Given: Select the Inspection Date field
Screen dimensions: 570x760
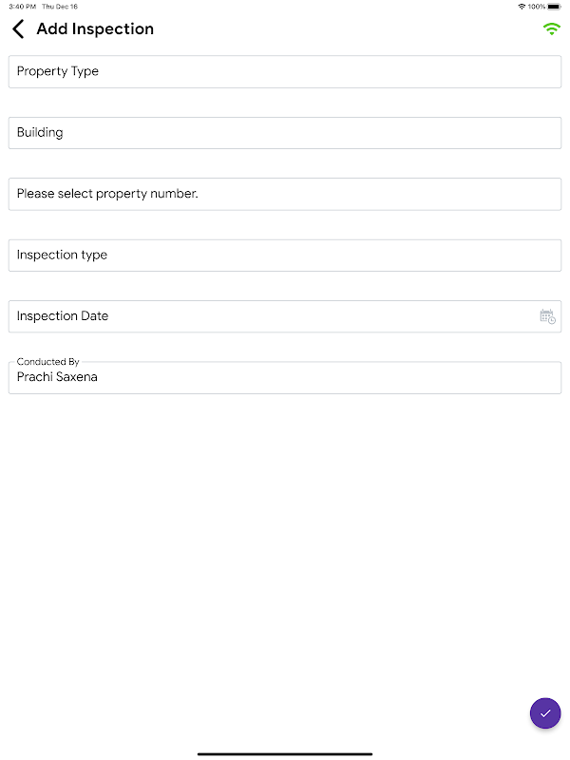Looking at the screenshot, I should coord(285,316).
